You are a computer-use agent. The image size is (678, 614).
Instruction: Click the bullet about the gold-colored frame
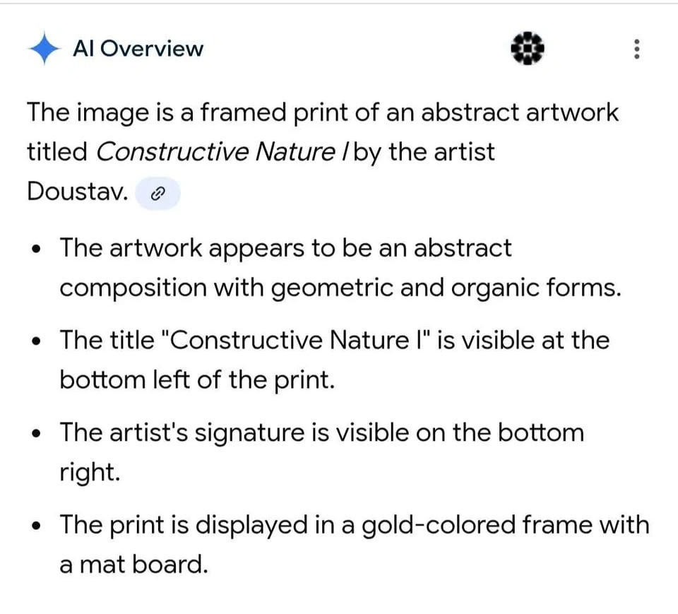(354, 525)
